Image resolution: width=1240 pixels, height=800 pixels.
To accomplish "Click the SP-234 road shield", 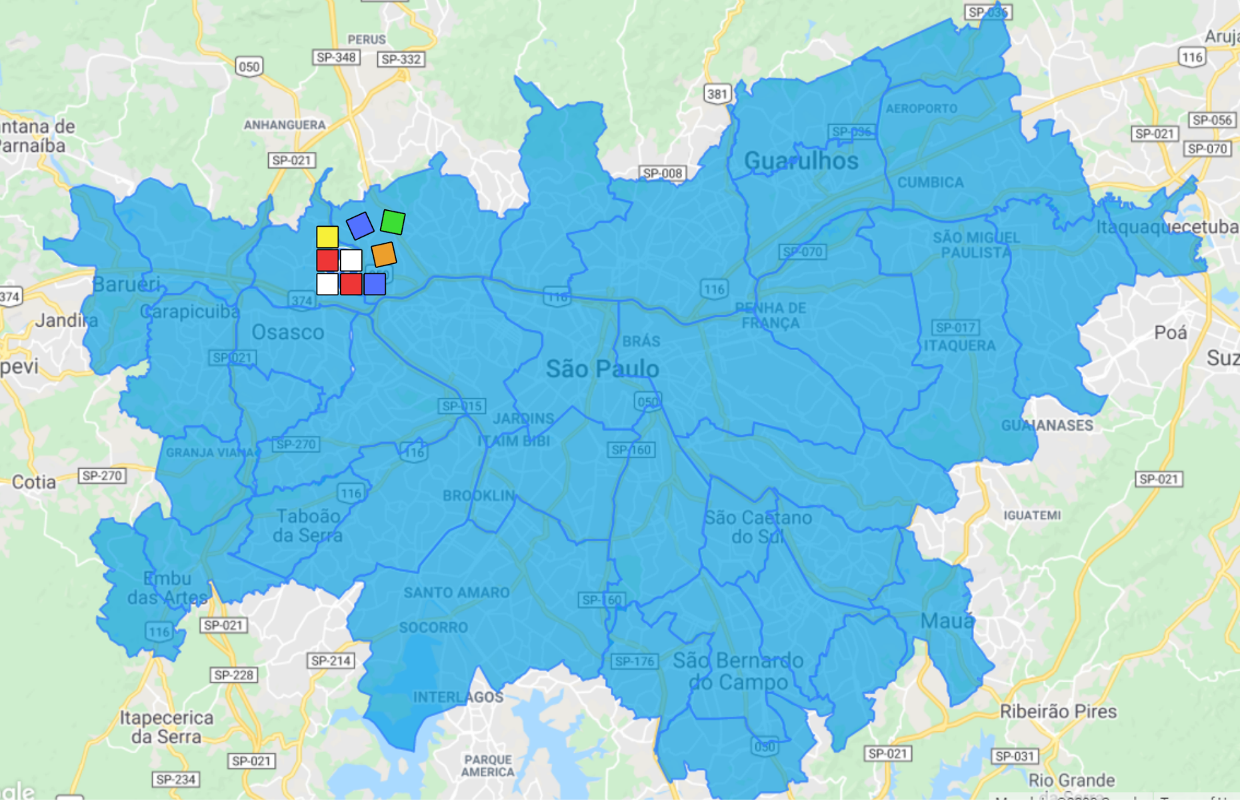I will click(x=175, y=779).
